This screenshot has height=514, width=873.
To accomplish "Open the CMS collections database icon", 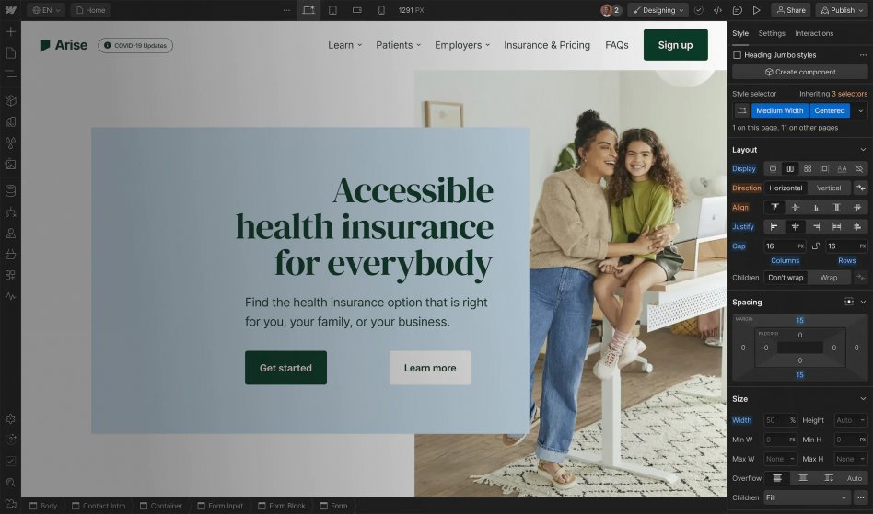I will coord(10,190).
